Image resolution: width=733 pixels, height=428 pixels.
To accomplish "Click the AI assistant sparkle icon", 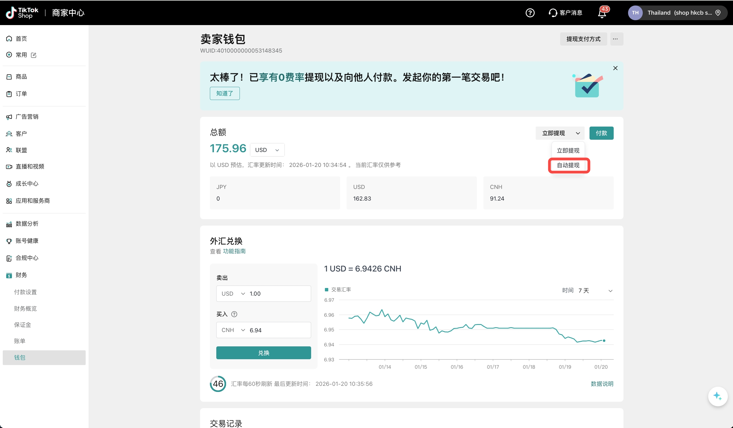I will click(x=717, y=397).
